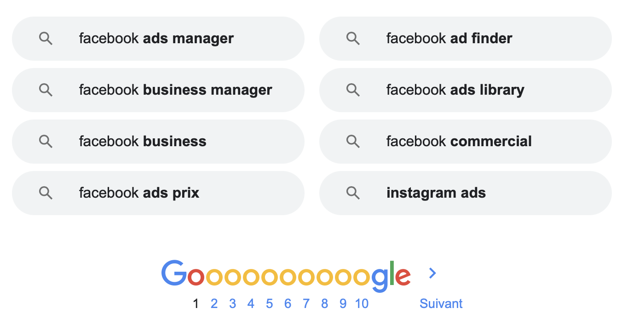Navigate to results page 10
The width and height of the screenshot is (622, 331).
362,303
